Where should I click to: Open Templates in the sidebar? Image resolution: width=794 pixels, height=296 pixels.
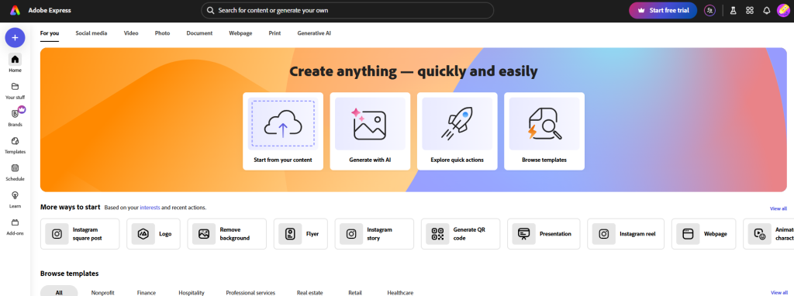click(x=16, y=144)
